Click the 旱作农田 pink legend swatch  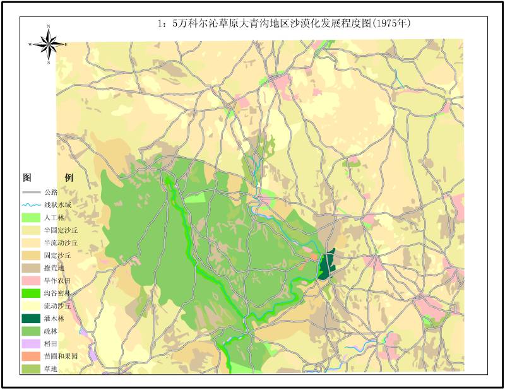32,281
